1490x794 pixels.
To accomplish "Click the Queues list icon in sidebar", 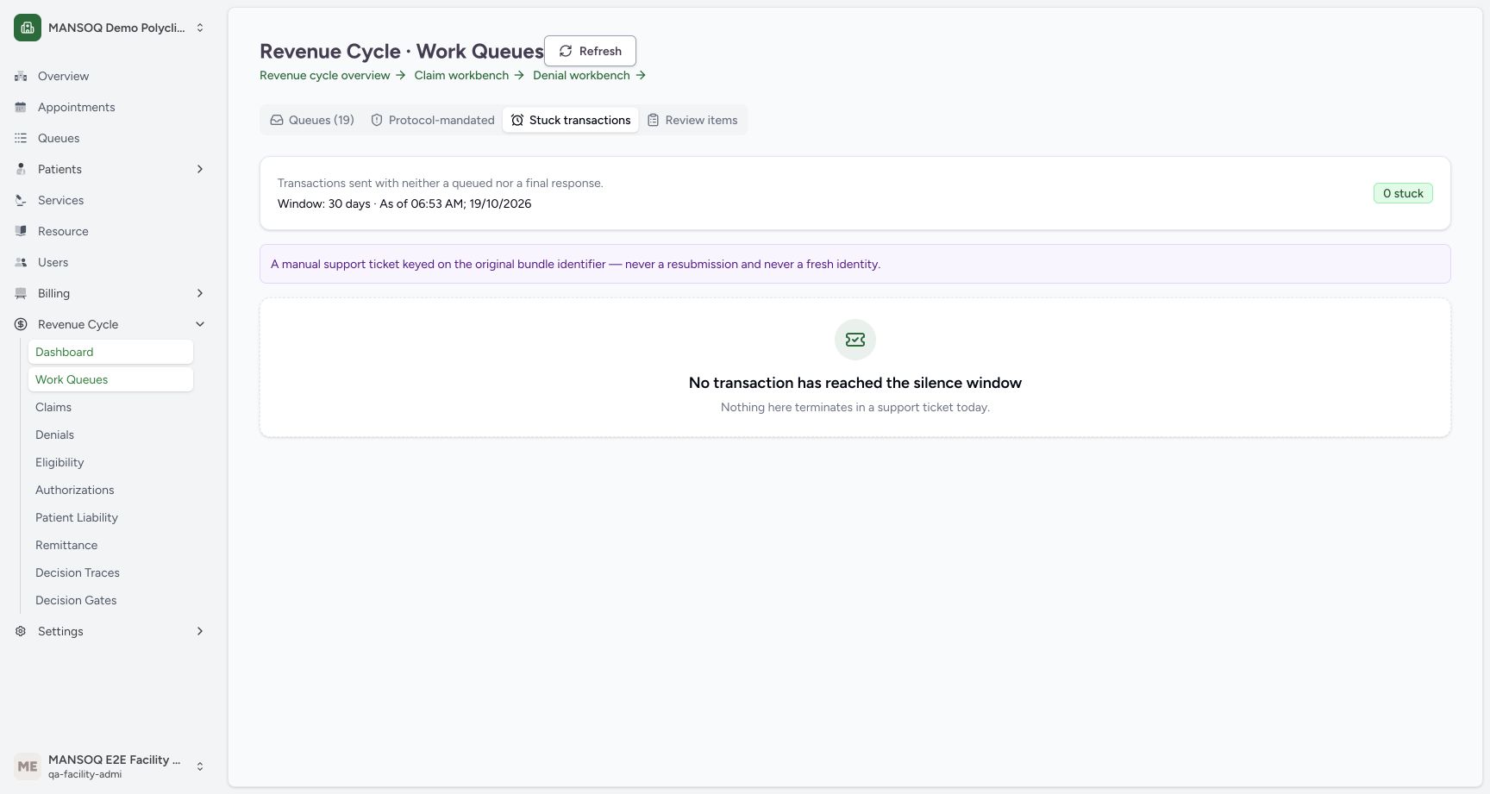I will tap(21, 138).
